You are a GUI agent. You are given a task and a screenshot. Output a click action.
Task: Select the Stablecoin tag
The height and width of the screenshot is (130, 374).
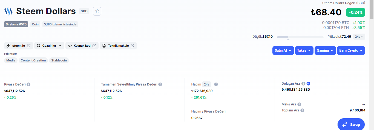(x=59, y=60)
